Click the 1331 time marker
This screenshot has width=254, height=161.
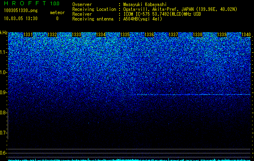coord(28,35)
